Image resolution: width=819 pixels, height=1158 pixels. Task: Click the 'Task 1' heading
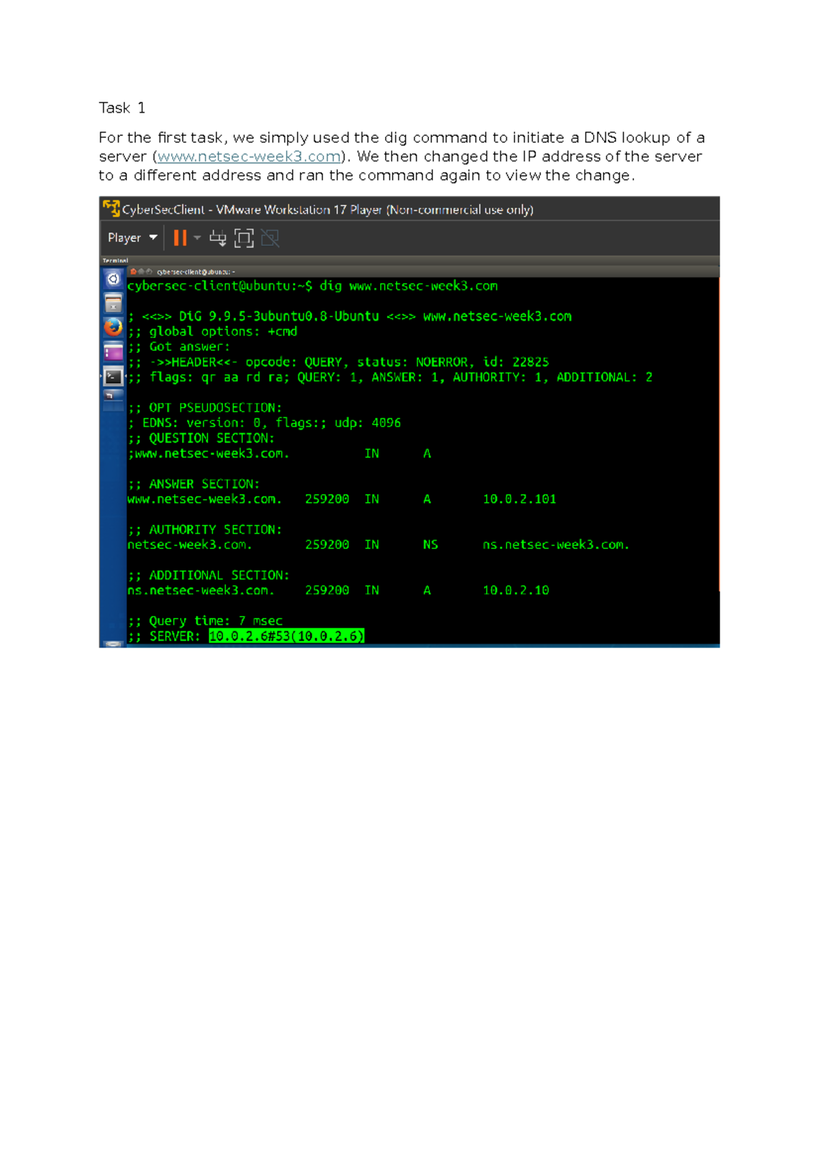122,108
